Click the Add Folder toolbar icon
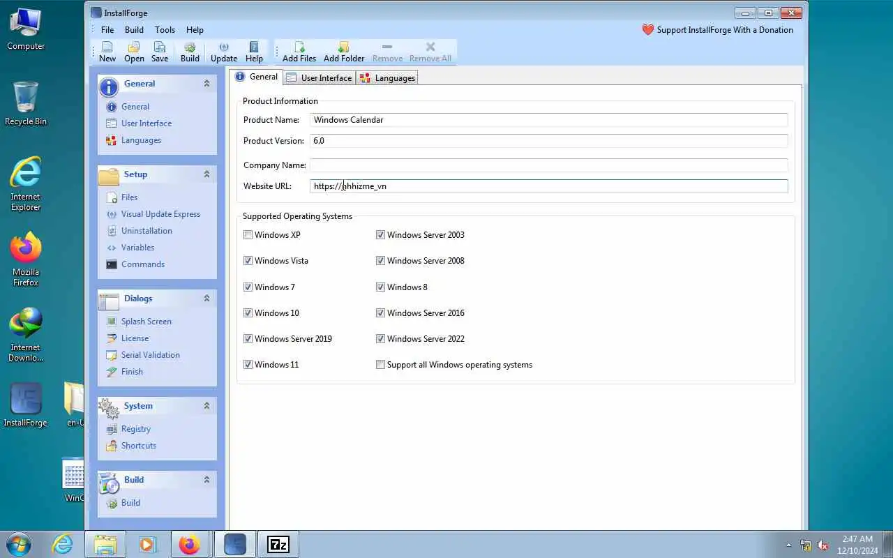Viewport: 893px width, 558px height. [344, 52]
